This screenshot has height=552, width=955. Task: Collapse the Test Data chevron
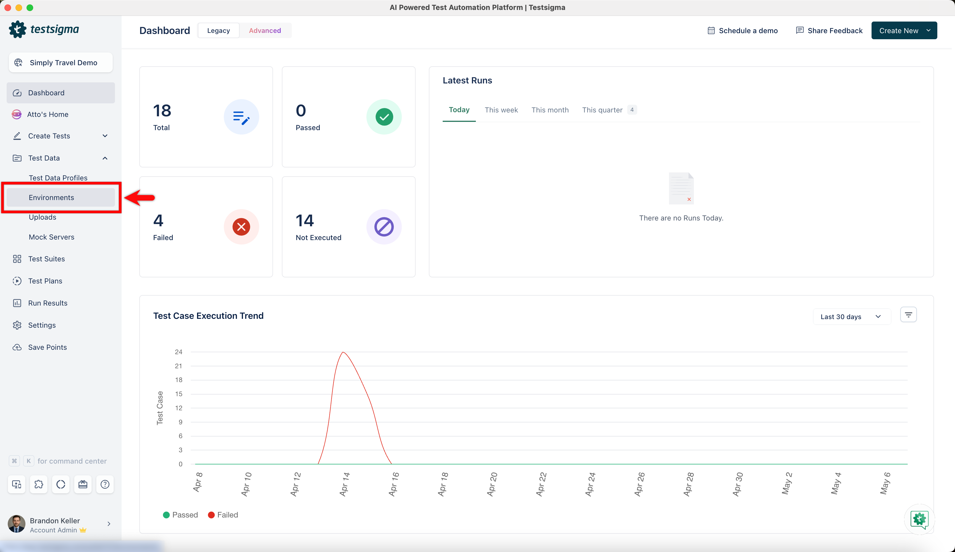click(x=105, y=158)
